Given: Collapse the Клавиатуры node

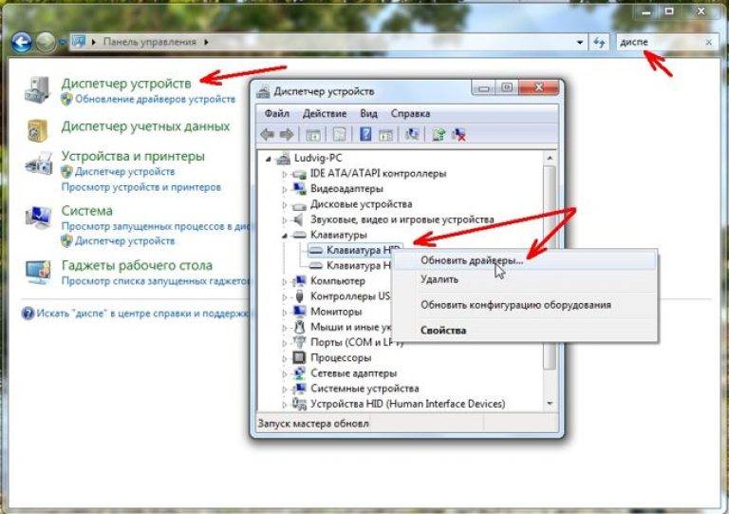Looking at the screenshot, I should 285,236.
